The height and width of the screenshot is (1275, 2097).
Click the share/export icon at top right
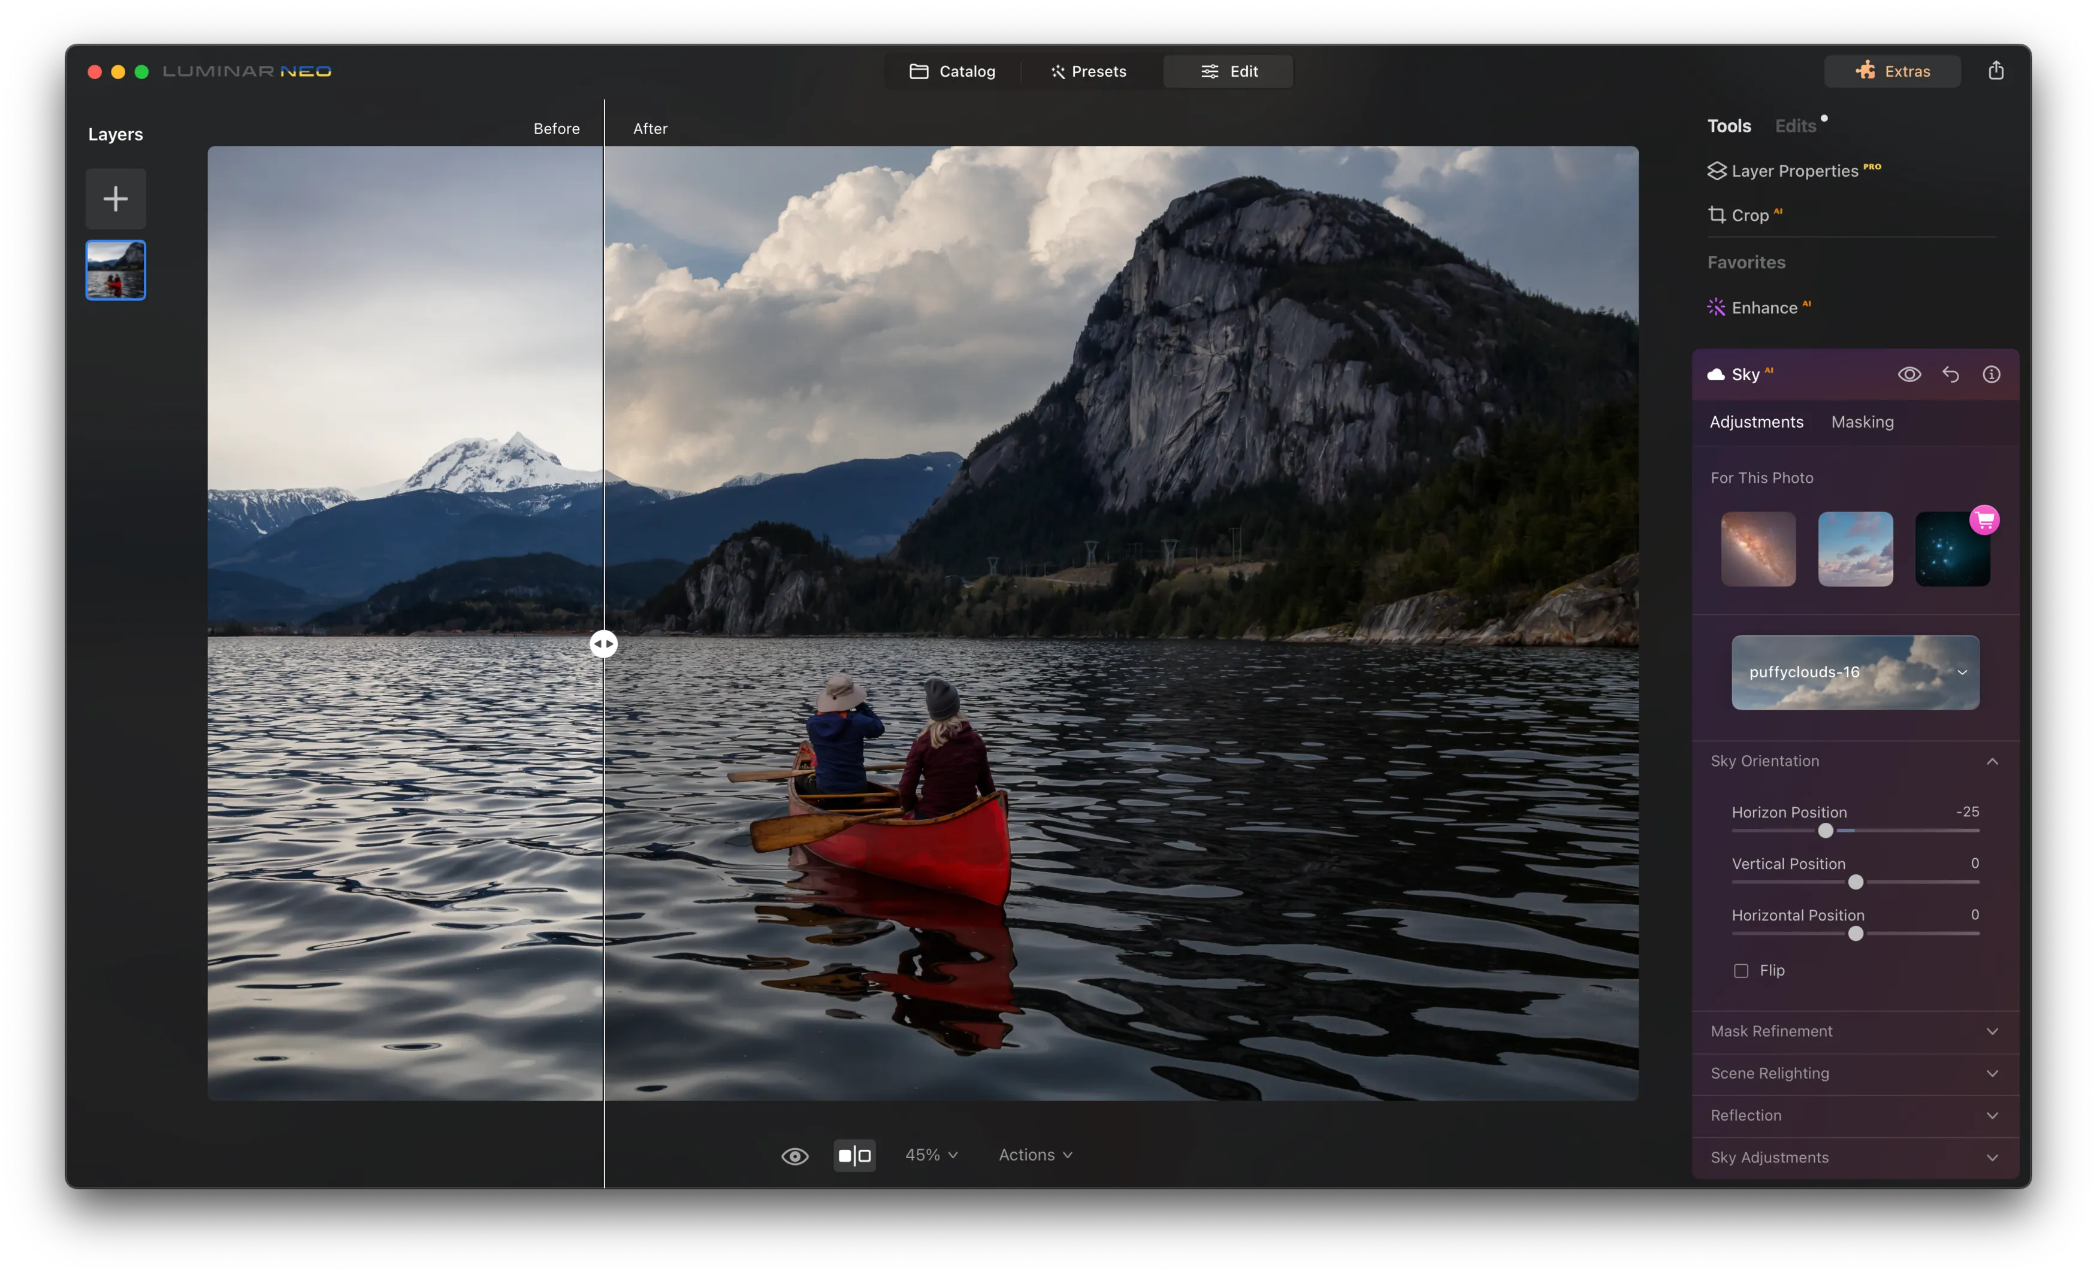click(x=1996, y=71)
